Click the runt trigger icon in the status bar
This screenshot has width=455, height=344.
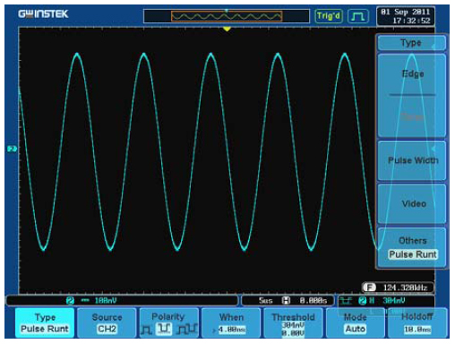[347, 301]
